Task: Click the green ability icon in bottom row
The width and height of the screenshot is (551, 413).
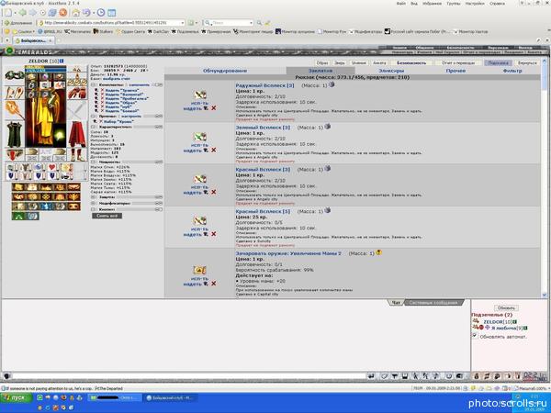Action: [x=18, y=216]
